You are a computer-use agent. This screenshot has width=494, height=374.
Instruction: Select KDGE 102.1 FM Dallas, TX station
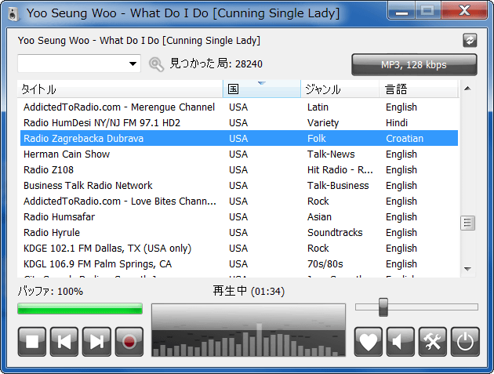[239, 249]
